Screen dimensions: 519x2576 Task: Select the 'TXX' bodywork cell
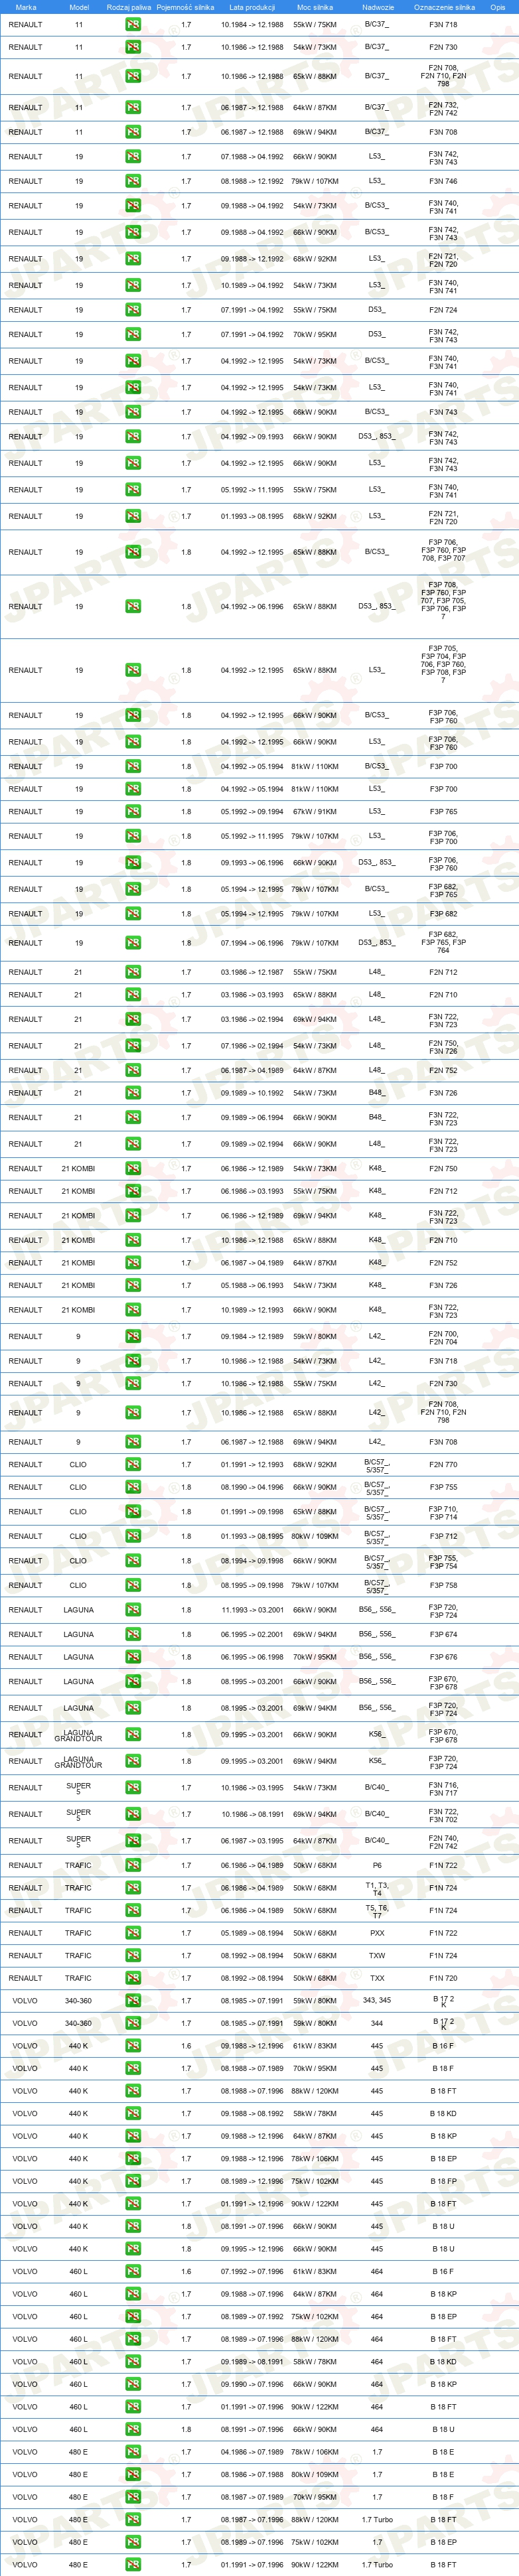point(377,1978)
